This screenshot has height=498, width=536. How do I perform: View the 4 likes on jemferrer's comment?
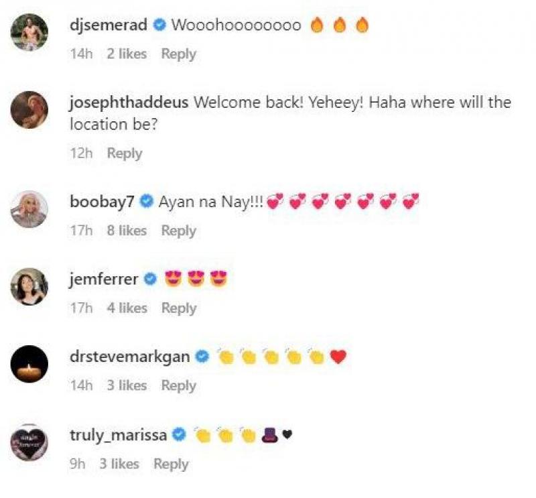pyautogui.click(x=127, y=308)
